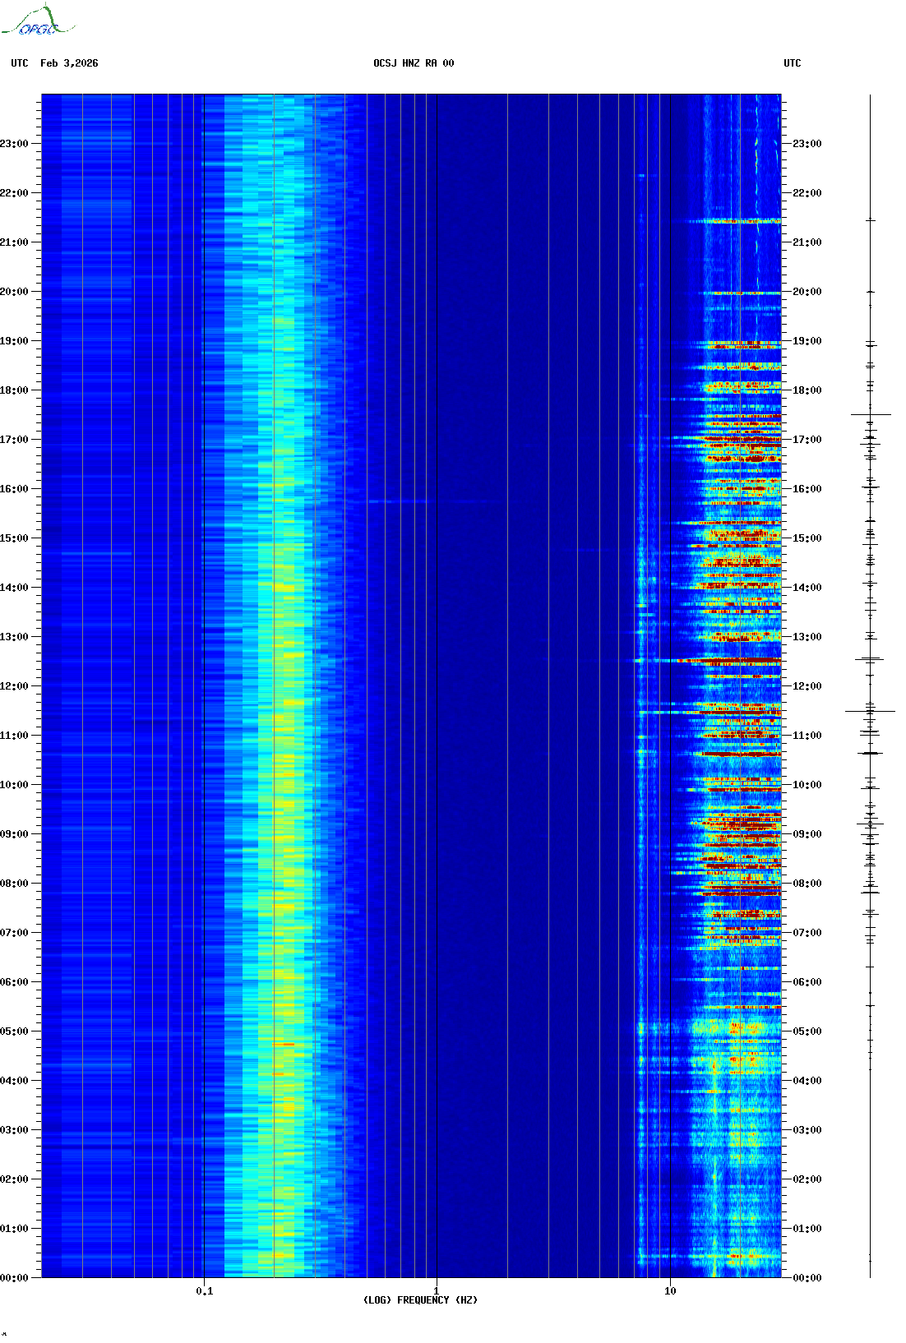Click the 1 Hz frequency axis label

pos(436,1291)
